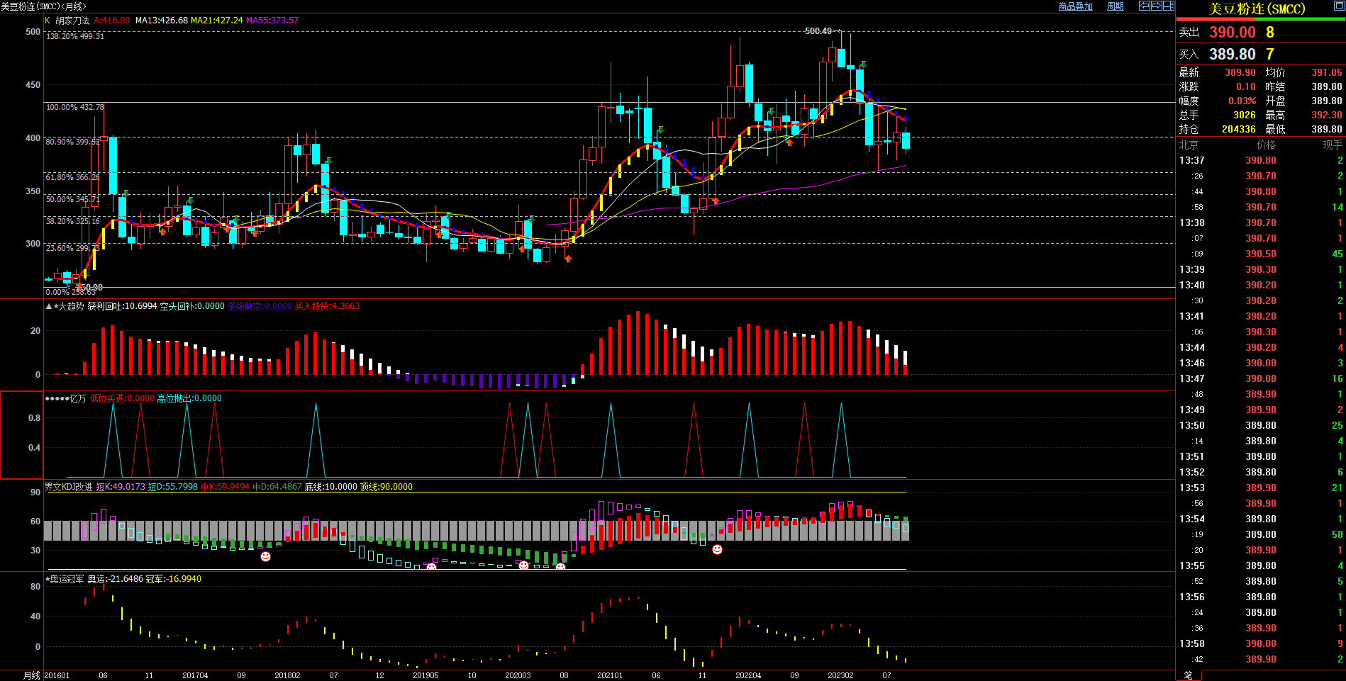Select the 亿万 indicator panel y-axis box
1346x681 pixels.
coord(22,435)
